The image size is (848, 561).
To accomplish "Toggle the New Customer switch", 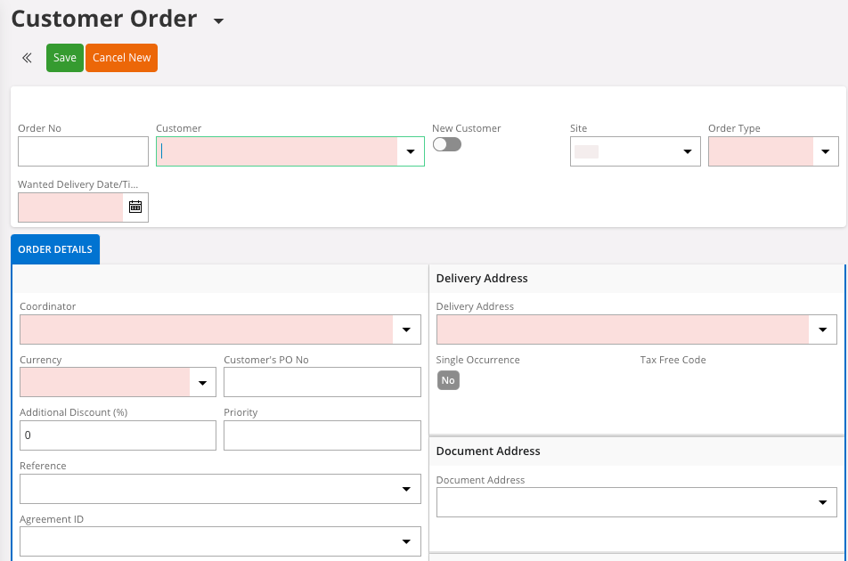I will (x=446, y=144).
